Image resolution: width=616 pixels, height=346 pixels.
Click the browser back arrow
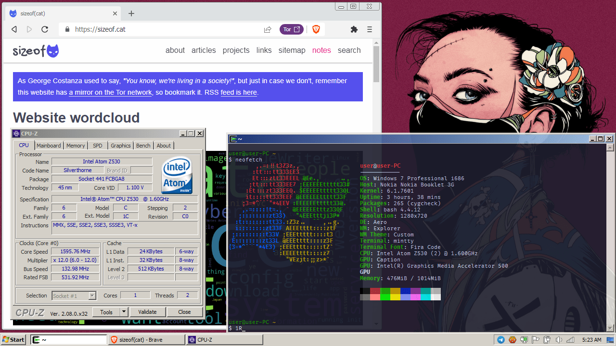(14, 29)
